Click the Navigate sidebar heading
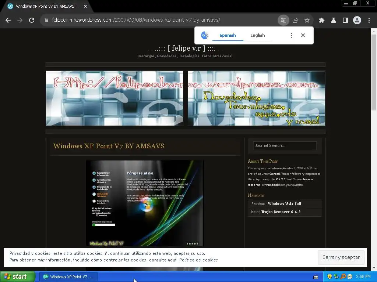377x282 pixels. click(256, 195)
